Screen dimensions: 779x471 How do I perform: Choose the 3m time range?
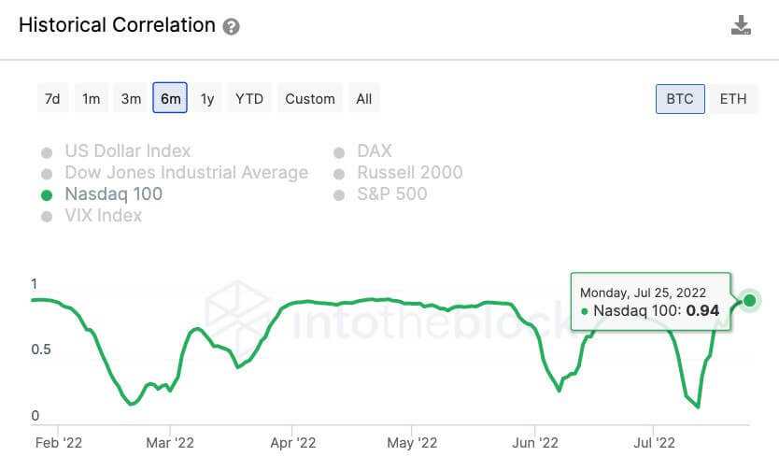pos(131,99)
